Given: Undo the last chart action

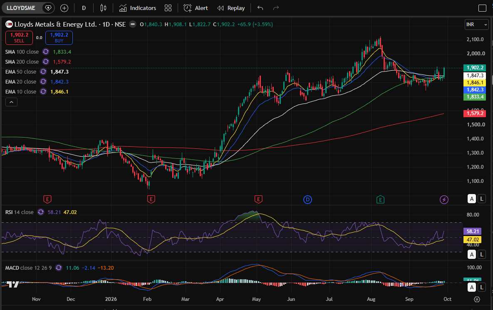Looking at the screenshot, I should pos(260,8).
